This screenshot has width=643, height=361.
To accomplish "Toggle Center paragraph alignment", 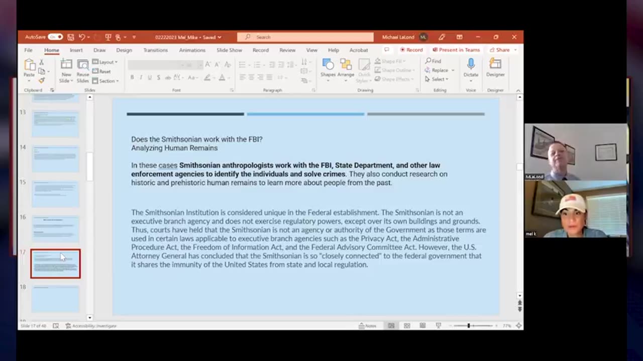I will (251, 77).
